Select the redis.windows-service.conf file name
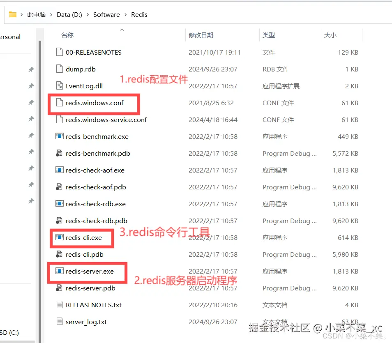 tap(106, 120)
